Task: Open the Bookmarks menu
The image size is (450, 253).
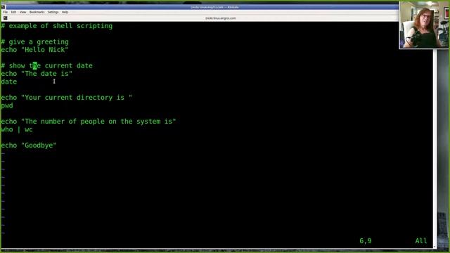Action: click(x=37, y=12)
